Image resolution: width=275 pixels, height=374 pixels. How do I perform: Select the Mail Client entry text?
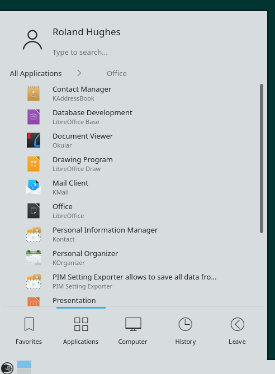[70, 183]
